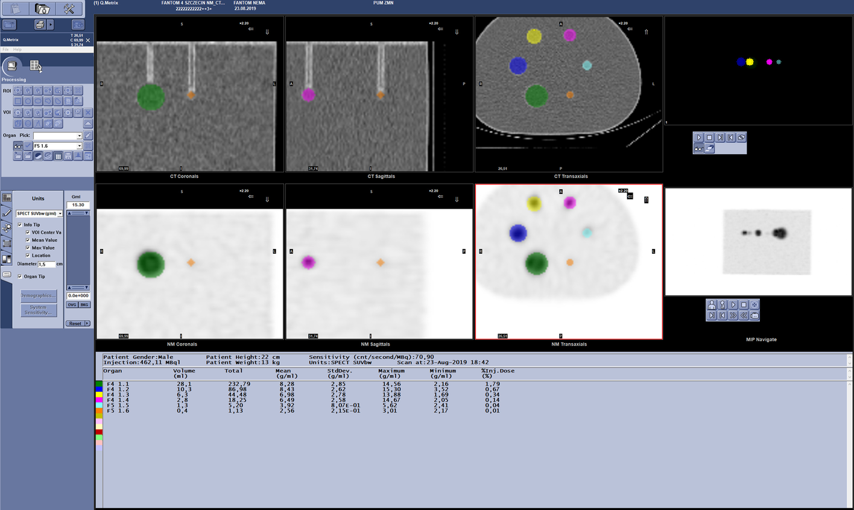Toggle the glasses view icon beside F5 1.6
This screenshot has width=854, height=510.
point(18,146)
